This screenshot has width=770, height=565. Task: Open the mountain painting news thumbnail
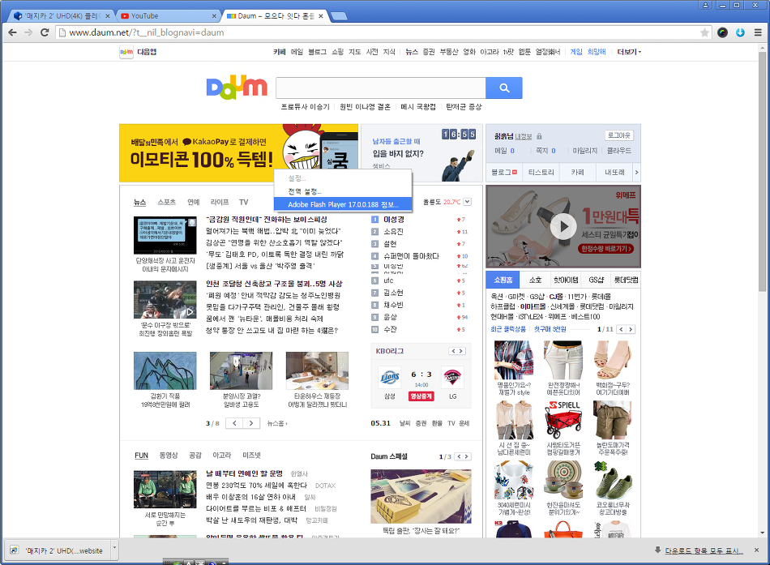coord(165,370)
